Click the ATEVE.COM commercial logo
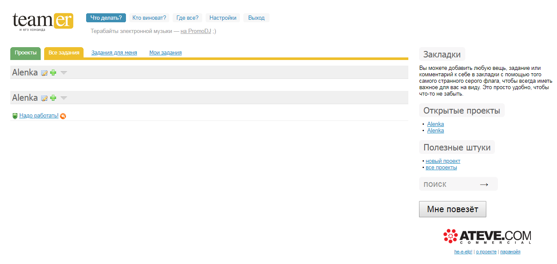This screenshot has width=557, height=264. [487, 236]
